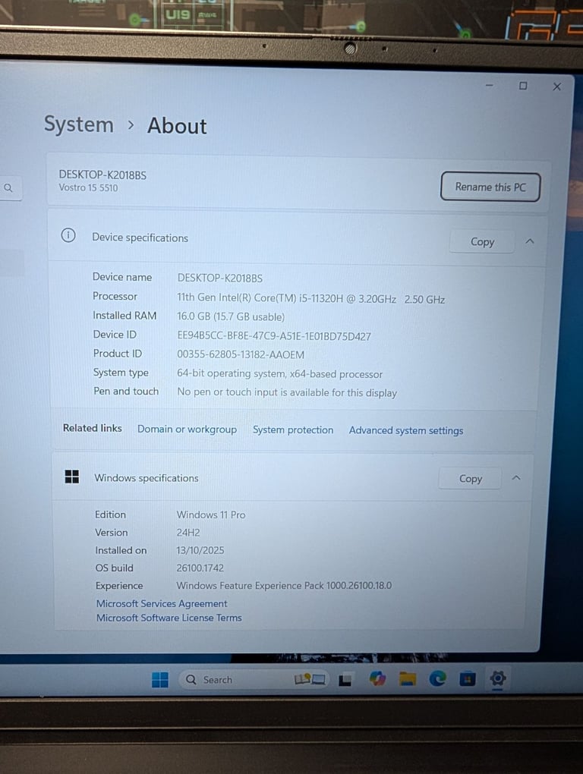Collapse the Windows specifications section
Image resolution: width=583 pixels, height=774 pixels.
coord(516,478)
